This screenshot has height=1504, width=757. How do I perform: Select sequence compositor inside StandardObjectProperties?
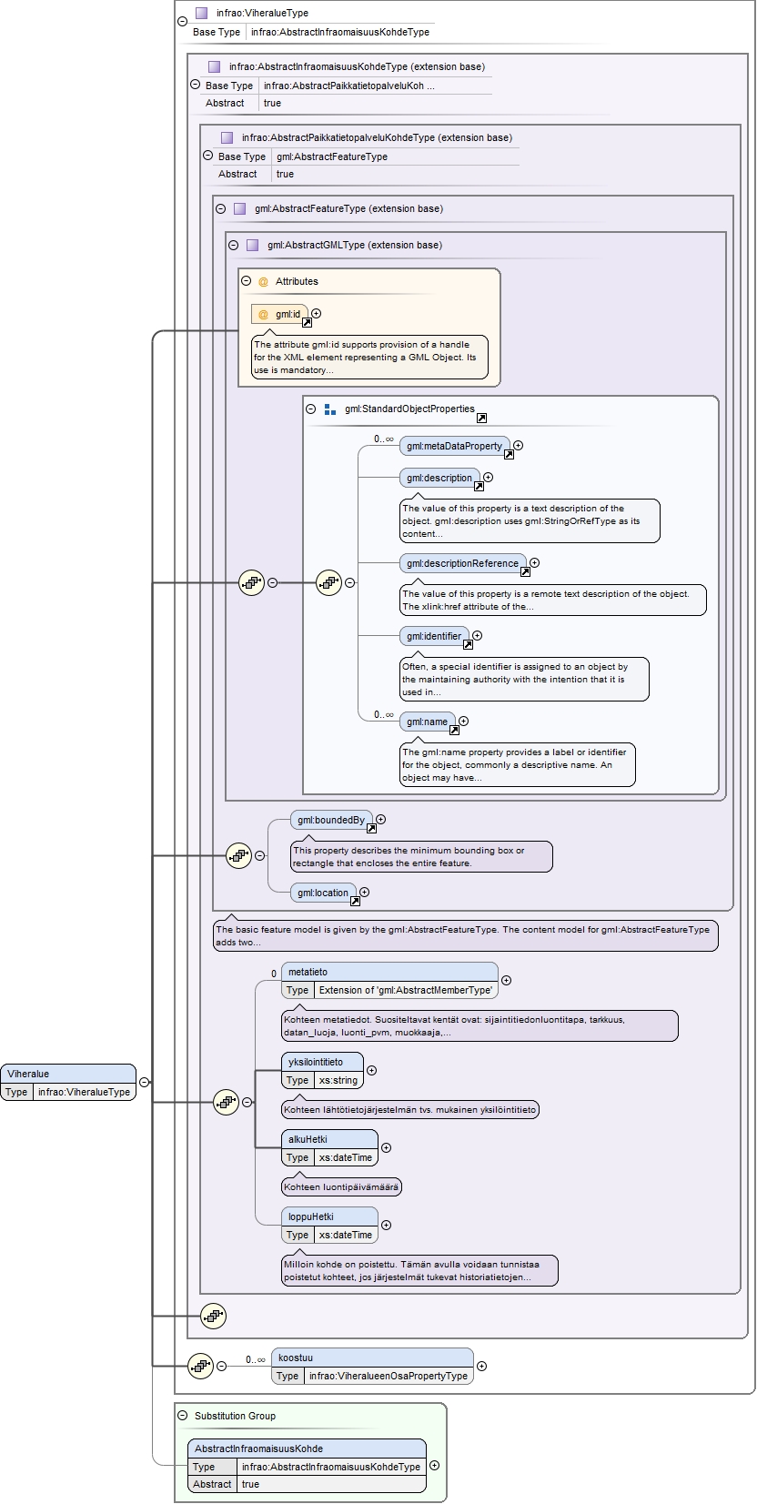pyautogui.click(x=328, y=582)
